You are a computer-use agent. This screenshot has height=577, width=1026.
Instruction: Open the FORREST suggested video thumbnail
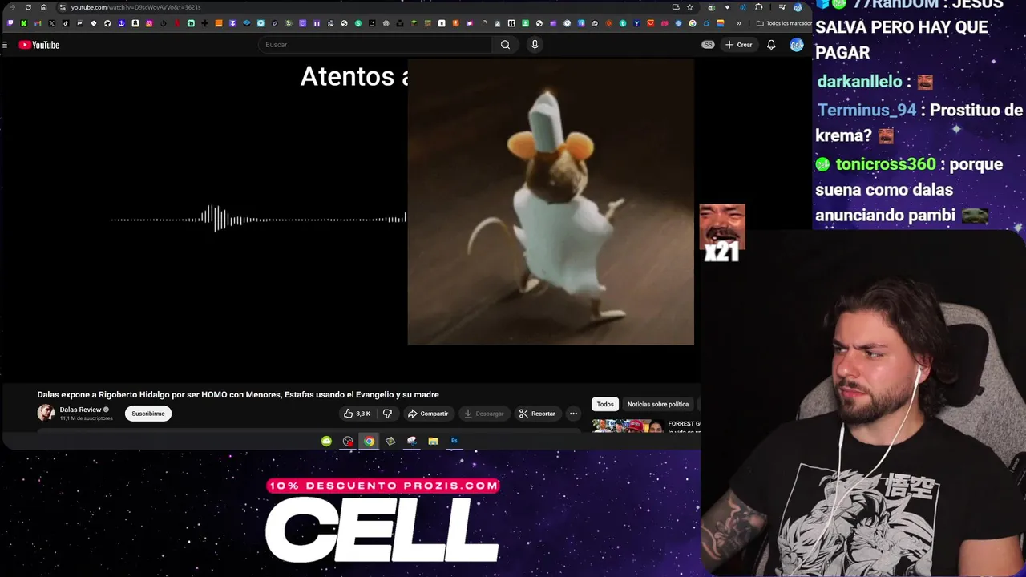628,426
